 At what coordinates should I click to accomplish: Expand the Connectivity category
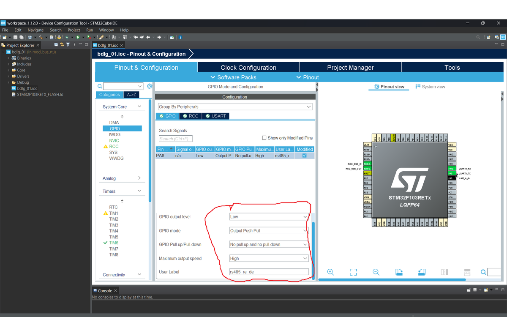click(x=139, y=274)
